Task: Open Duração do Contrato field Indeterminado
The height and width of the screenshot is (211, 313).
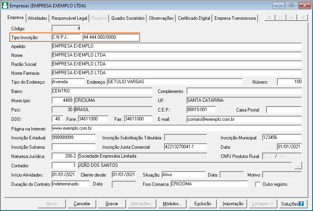Action: click(x=71, y=184)
